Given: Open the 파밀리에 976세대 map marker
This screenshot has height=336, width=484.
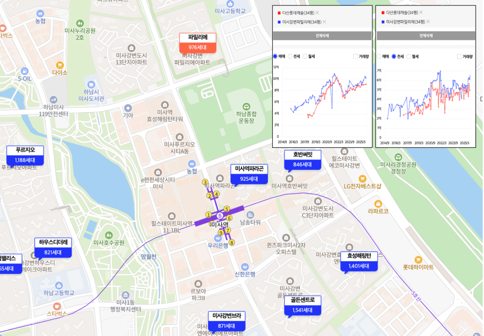Looking at the screenshot, I should tap(198, 43).
